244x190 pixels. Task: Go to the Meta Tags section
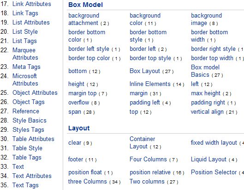tap(26, 67)
